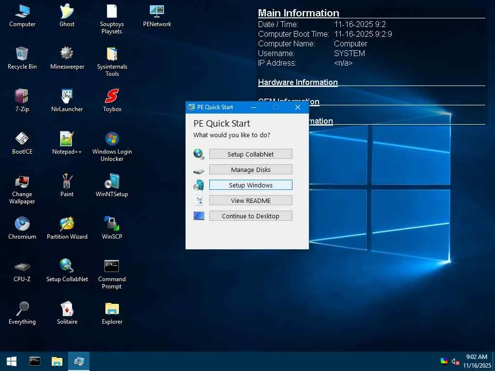This screenshot has height=371, width=495.
Task: Open the taskbar clock showing 9:02 AM
Action: pyautogui.click(x=477, y=361)
